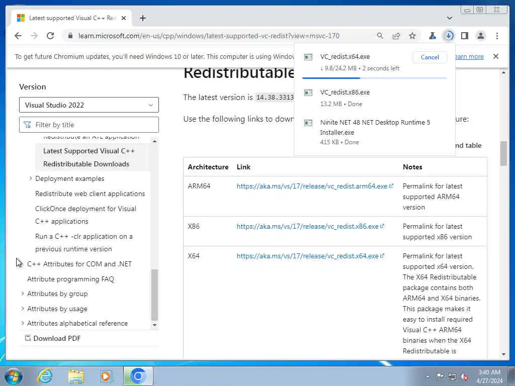Click the Chromium taskbar button
Screen dimensions: 515x386
[x=138, y=376]
